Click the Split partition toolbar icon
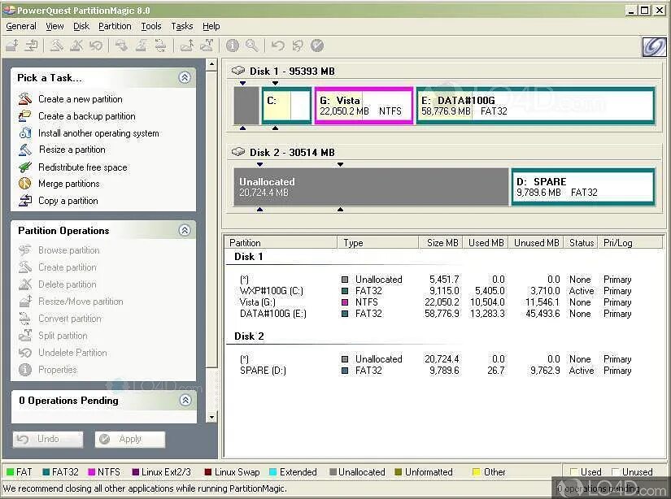The image size is (671, 499). [207, 45]
